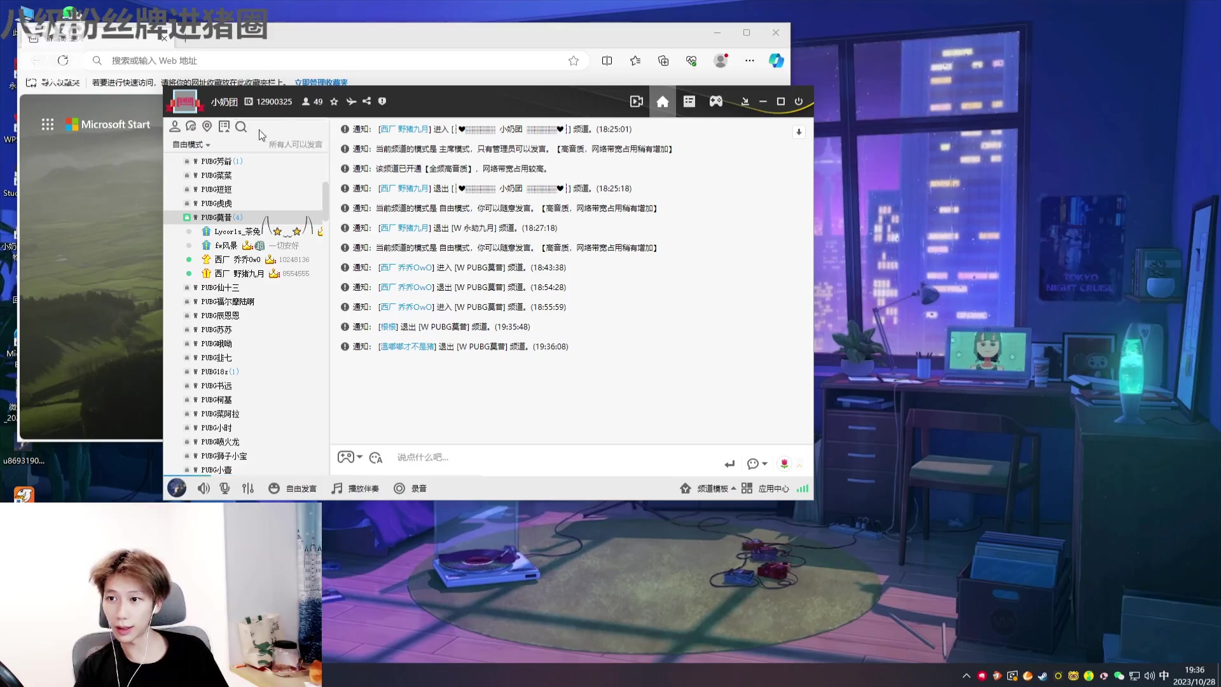
Task: Click the location pin icon above channel list
Action: [207, 127]
